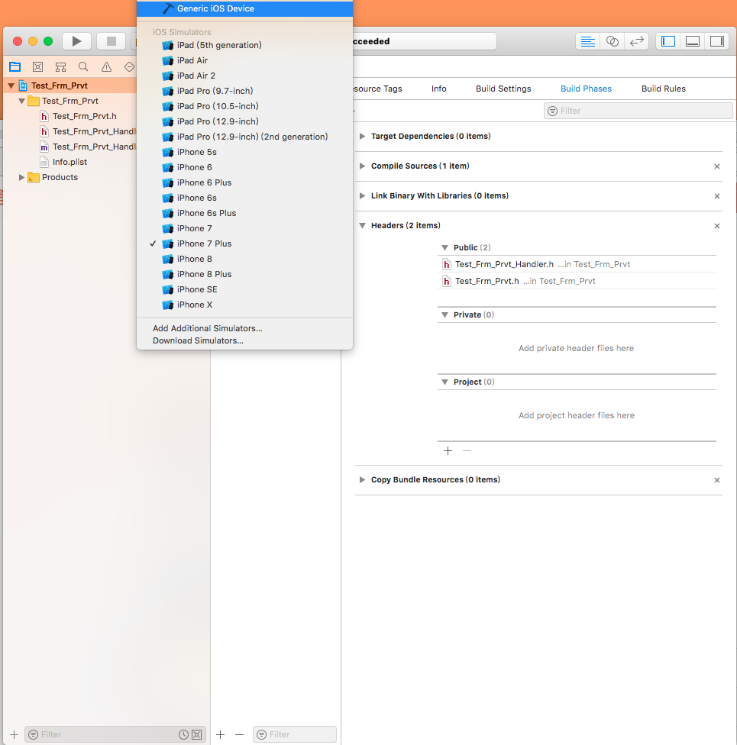Image resolution: width=737 pixels, height=745 pixels.
Task: Open the Issue navigator warning icon
Action: pos(106,66)
